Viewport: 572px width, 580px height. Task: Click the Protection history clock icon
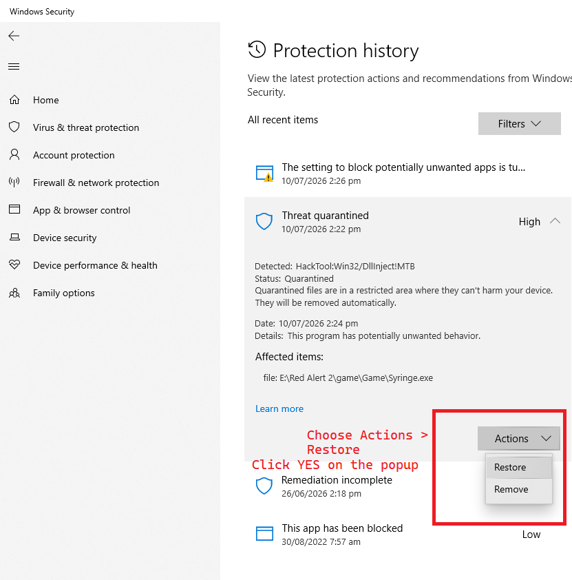(257, 50)
